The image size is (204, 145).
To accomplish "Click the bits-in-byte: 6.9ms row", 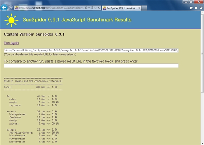I will click(33, 135).
